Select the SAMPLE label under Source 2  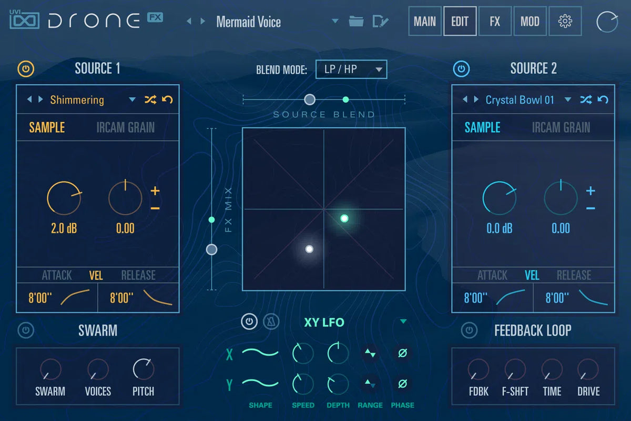482,127
